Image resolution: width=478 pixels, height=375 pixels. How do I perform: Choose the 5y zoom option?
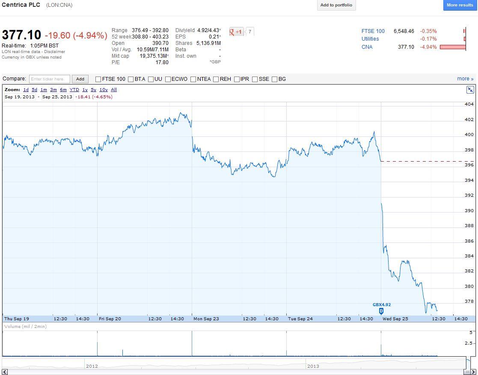pyautogui.click(x=94, y=89)
